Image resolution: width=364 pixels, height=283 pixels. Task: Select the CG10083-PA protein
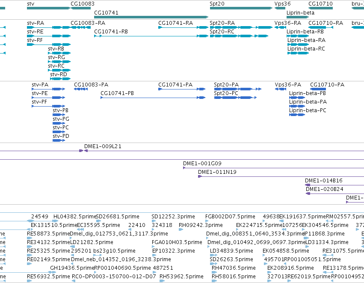(81, 89)
